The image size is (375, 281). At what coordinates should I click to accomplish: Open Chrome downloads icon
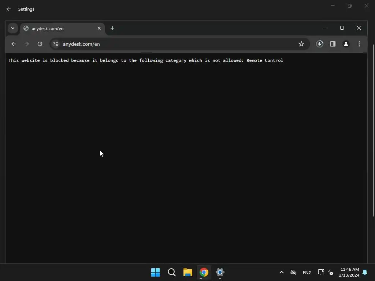(x=320, y=44)
